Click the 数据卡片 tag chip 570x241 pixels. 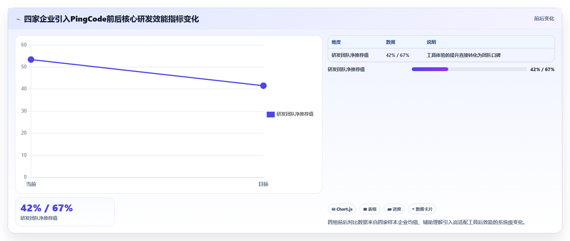pyautogui.click(x=422, y=209)
